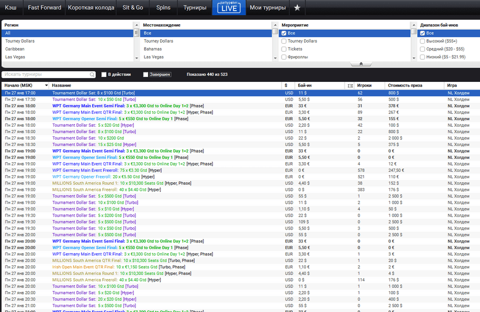Image resolution: width=480 pixels, height=312 pixels.
Task: Select Tourney Dollars in Регион list
Action: click(x=67, y=41)
